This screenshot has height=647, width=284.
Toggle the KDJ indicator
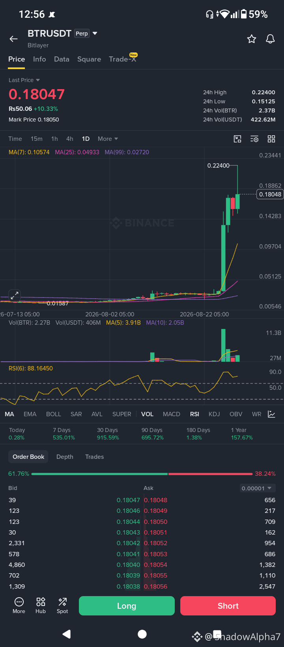coord(214,414)
